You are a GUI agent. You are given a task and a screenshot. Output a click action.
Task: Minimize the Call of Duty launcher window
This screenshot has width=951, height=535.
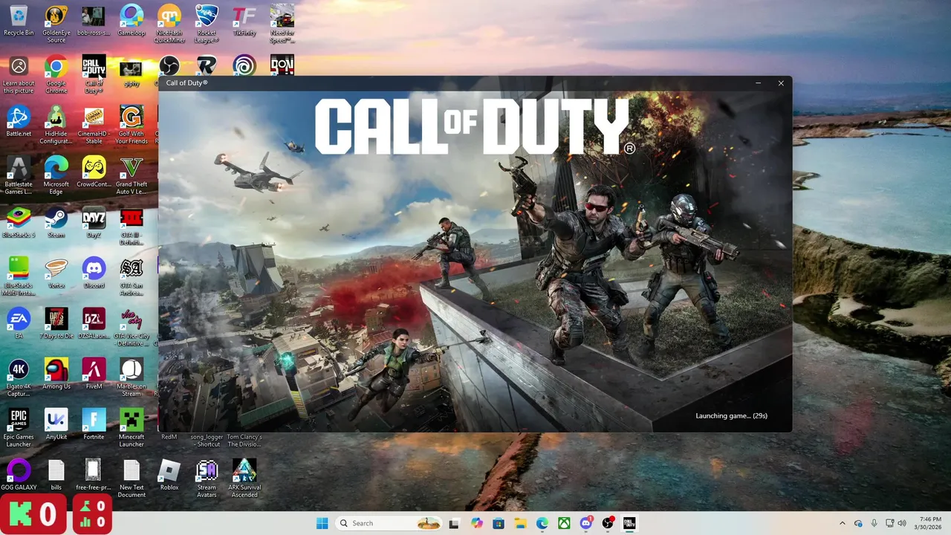(758, 83)
